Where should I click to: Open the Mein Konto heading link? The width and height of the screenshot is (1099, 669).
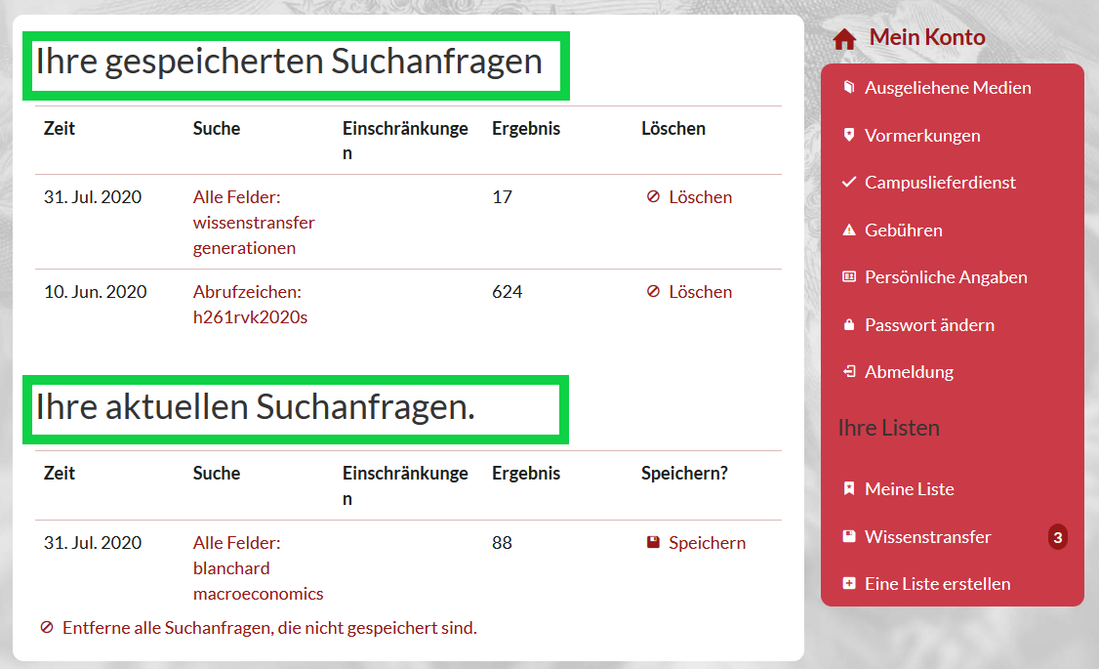tap(926, 37)
